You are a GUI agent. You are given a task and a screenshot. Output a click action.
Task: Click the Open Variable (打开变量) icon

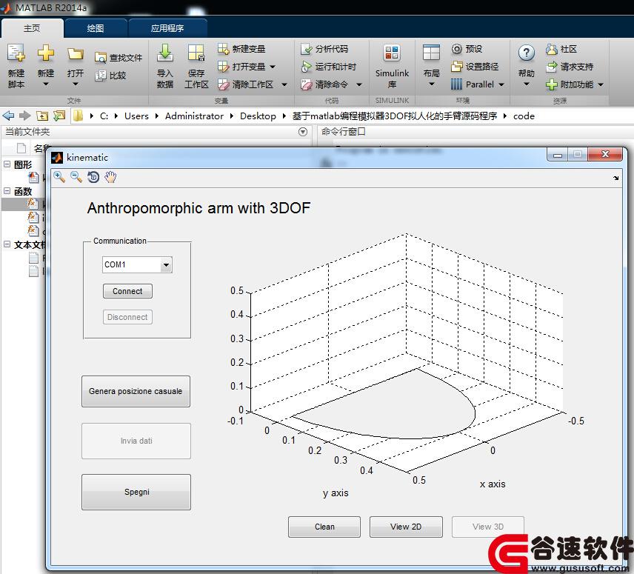click(223, 67)
